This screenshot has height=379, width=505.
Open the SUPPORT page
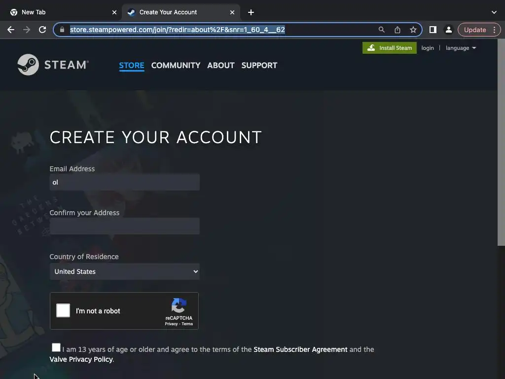coord(259,66)
